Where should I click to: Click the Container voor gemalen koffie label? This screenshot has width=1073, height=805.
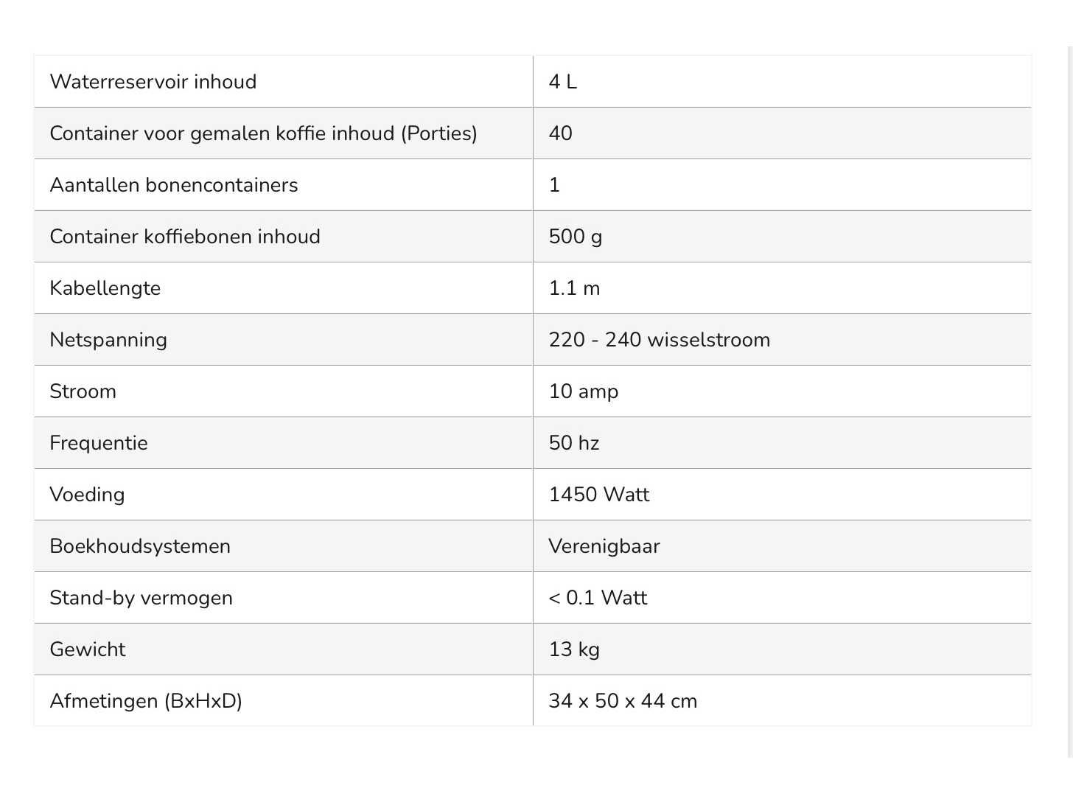pos(263,133)
